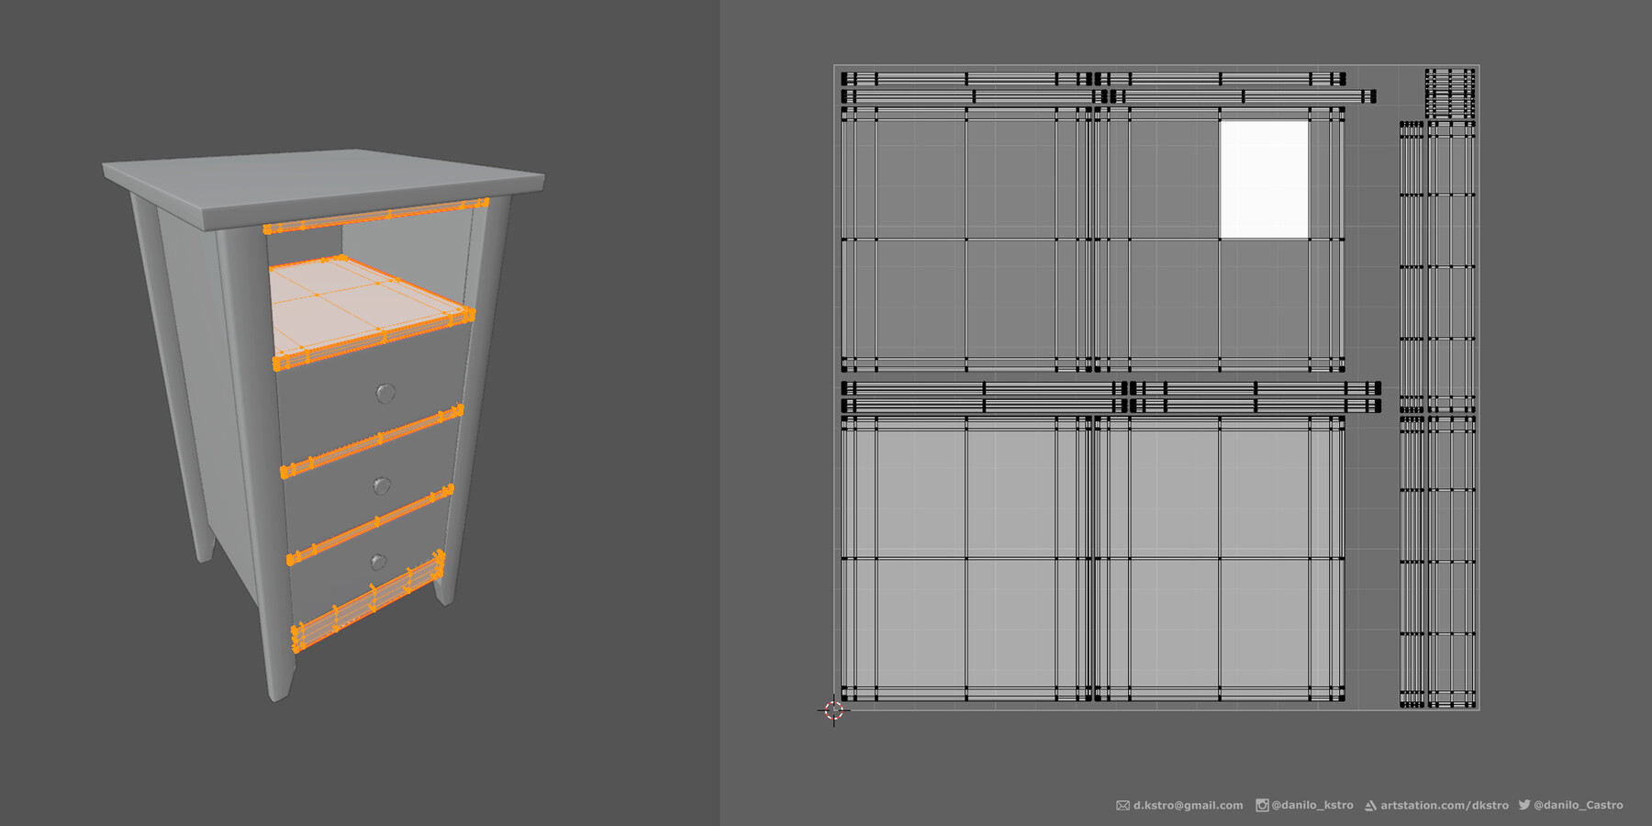Open the d.kstro@gmail.com email link
This screenshot has width=1652, height=826.
pyautogui.click(x=1189, y=805)
